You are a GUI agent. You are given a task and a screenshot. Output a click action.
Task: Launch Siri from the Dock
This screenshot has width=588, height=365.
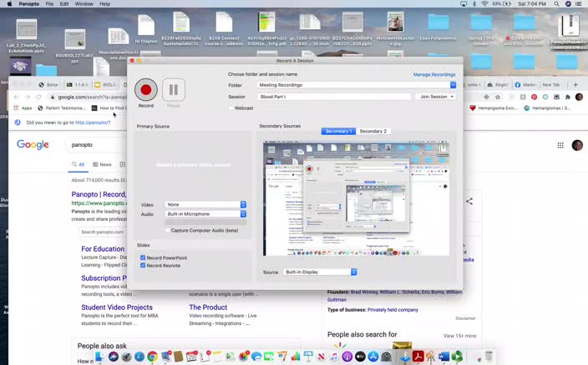coord(114,357)
